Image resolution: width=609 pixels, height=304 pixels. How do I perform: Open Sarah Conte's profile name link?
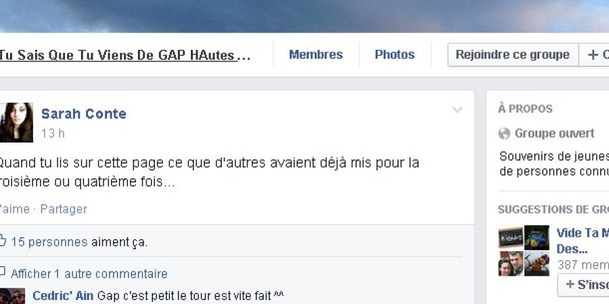point(84,113)
